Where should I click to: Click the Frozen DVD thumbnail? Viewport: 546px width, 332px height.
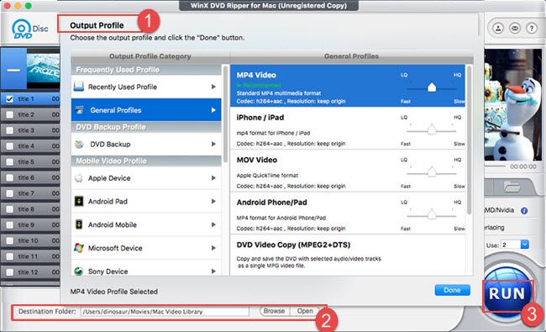[x=43, y=69]
